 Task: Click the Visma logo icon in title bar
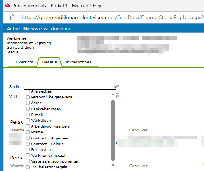coord(7,6)
